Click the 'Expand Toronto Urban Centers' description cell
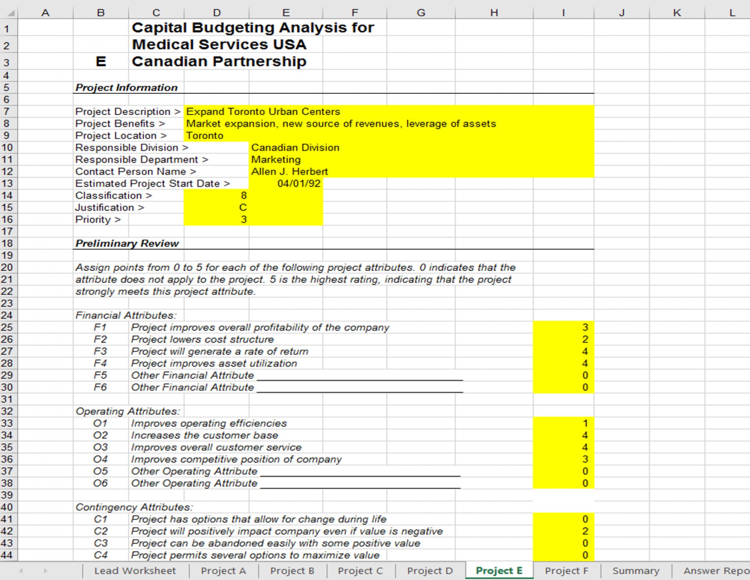 click(x=389, y=111)
